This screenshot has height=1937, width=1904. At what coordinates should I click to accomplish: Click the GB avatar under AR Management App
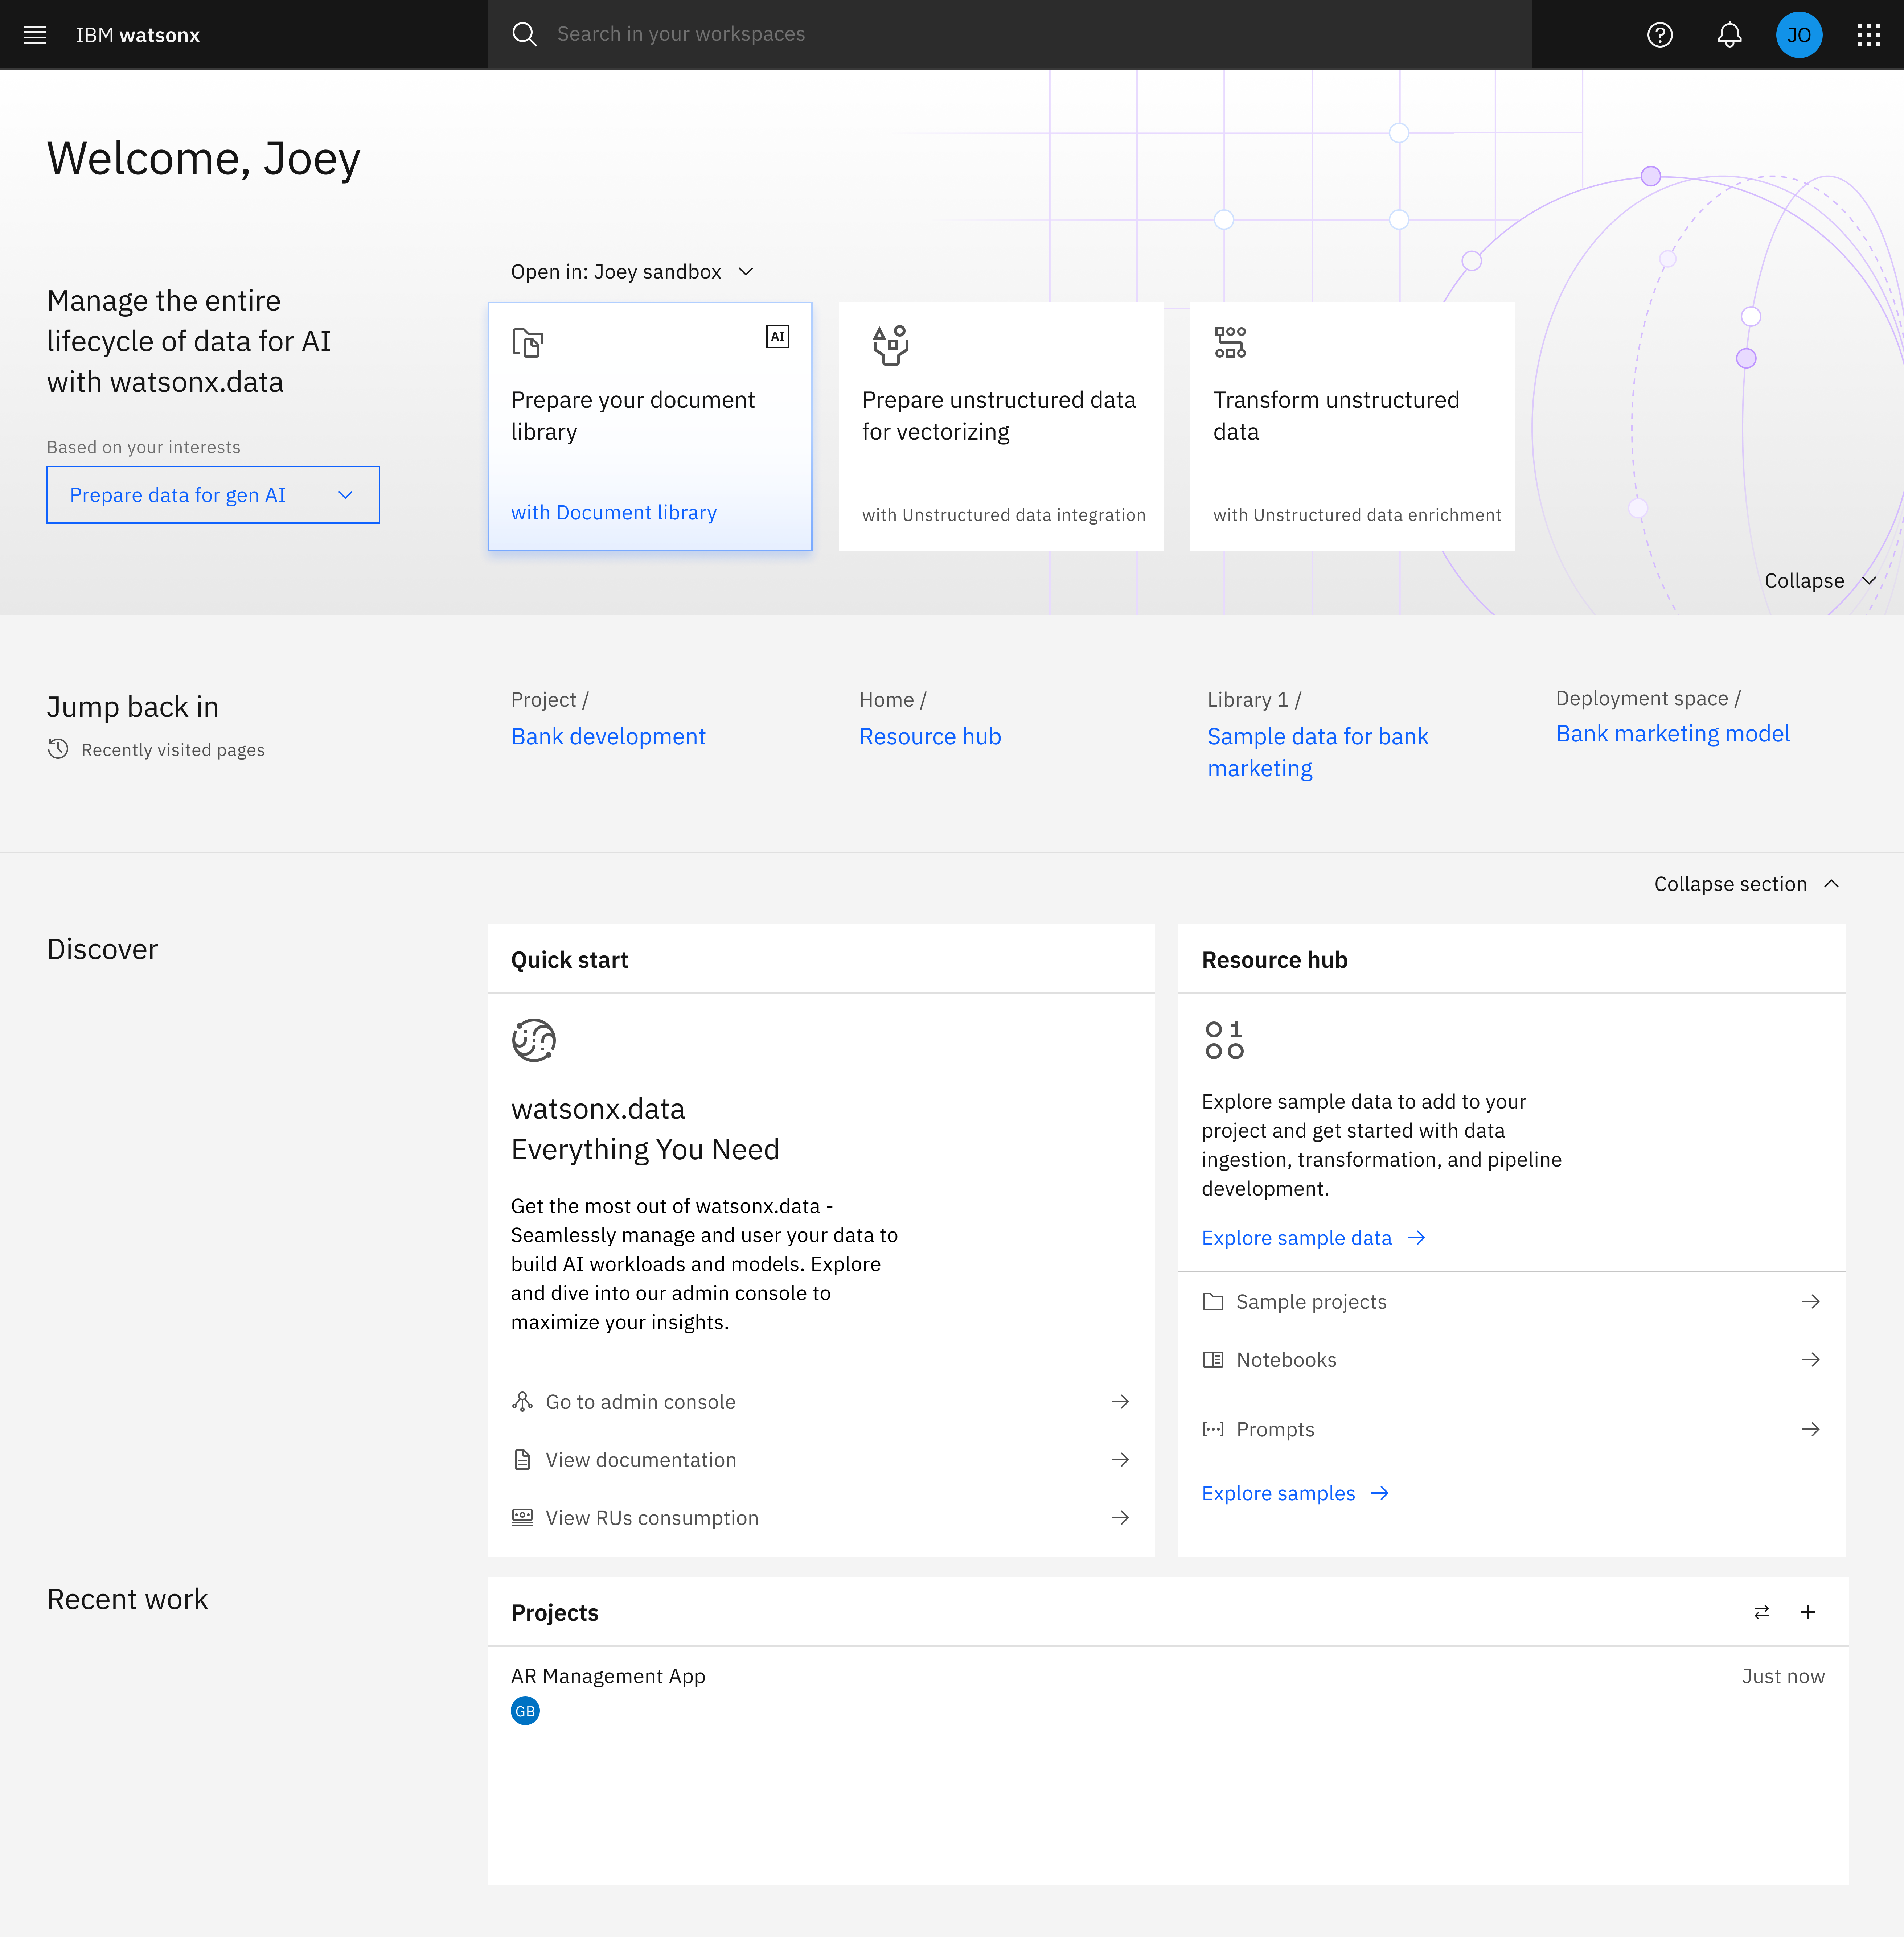point(525,1711)
